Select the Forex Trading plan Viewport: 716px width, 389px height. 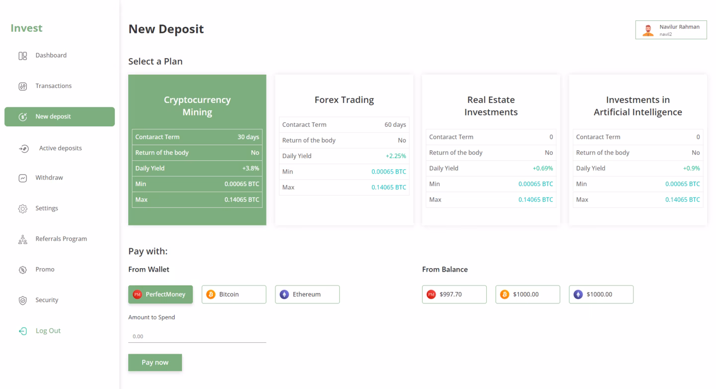coord(344,149)
